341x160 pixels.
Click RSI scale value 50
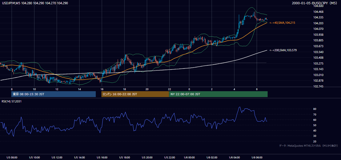pos(315,125)
